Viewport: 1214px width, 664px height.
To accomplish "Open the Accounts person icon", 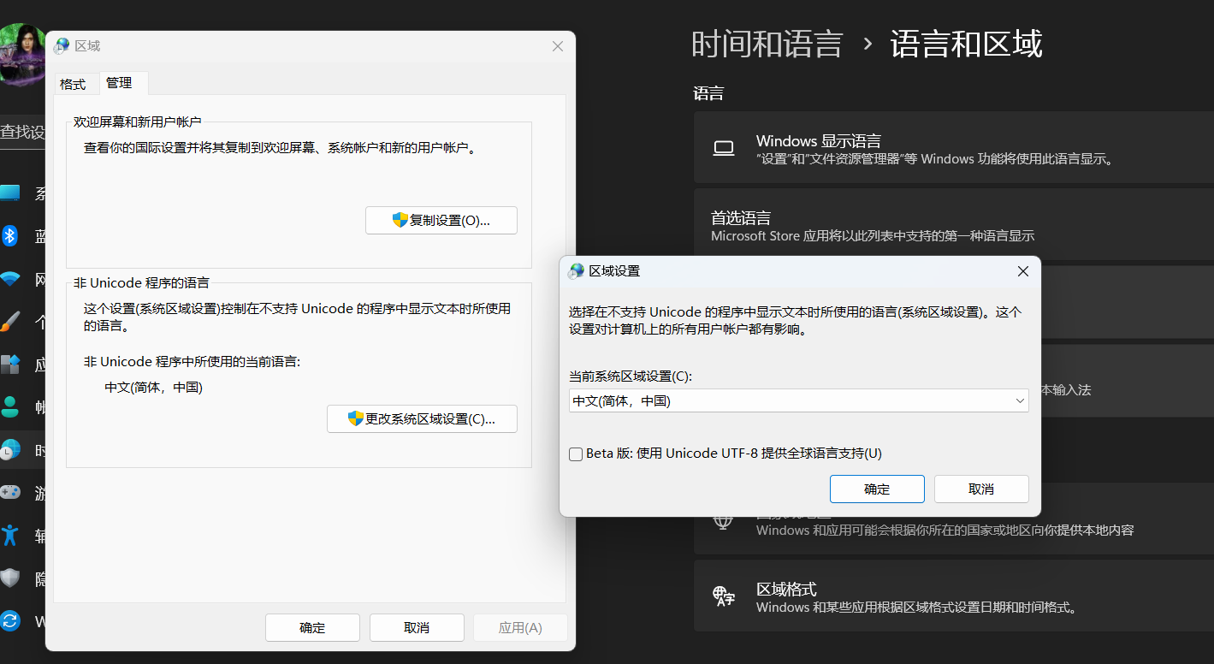I will coord(9,407).
